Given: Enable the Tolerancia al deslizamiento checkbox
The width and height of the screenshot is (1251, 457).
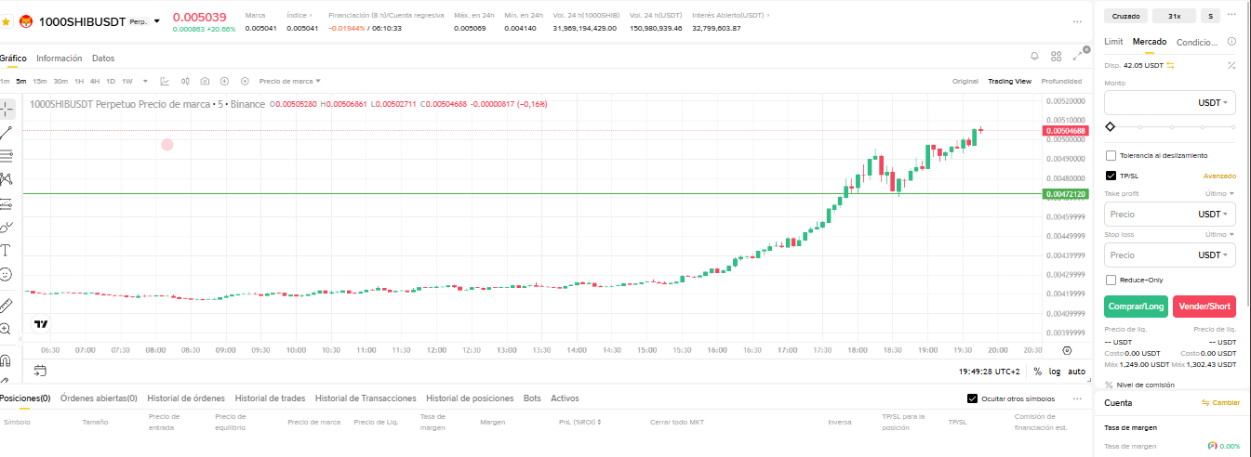Looking at the screenshot, I should [1111, 155].
